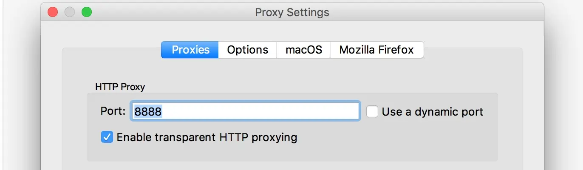Close the Proxy Settings window
Image resolution: width=583 pixels, height=170 pixels.
click(53, 12)
